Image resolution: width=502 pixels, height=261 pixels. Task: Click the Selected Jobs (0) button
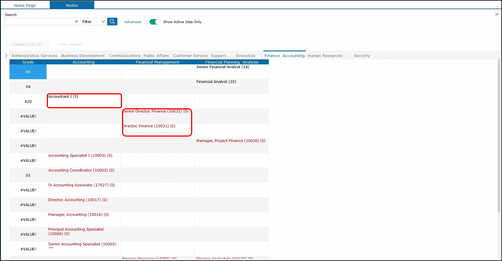[x=27, y=44]
